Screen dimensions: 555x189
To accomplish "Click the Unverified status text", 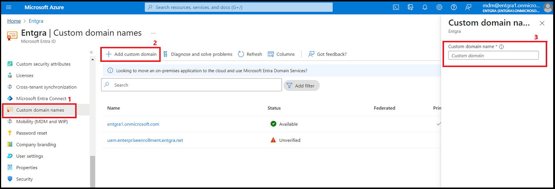I will (290, 140).
